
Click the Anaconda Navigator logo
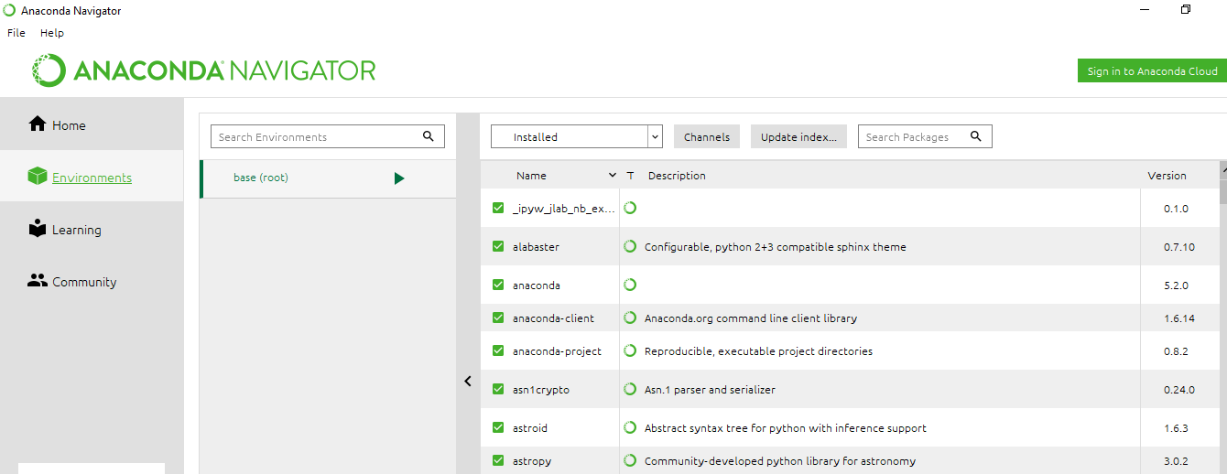click(204, 70)
